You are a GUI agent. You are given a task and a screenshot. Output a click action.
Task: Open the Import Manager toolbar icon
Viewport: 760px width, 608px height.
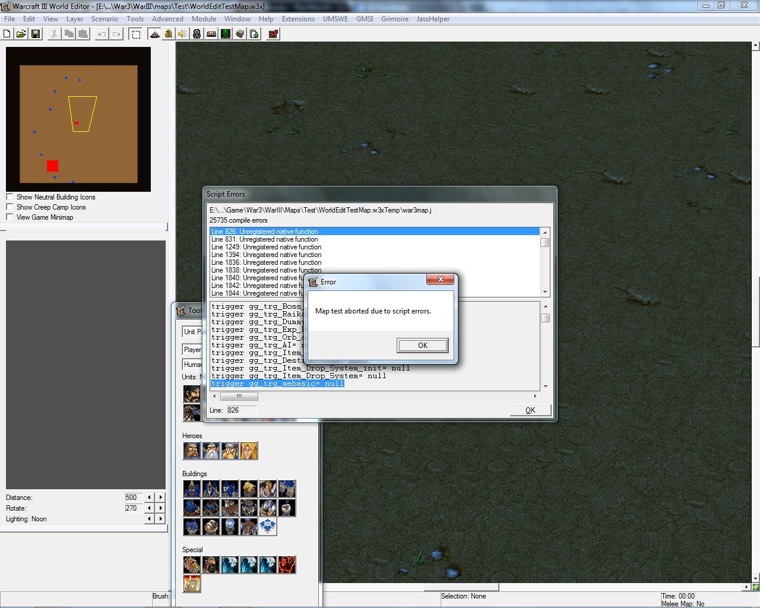pyautogui.click(x=254, y=34)
